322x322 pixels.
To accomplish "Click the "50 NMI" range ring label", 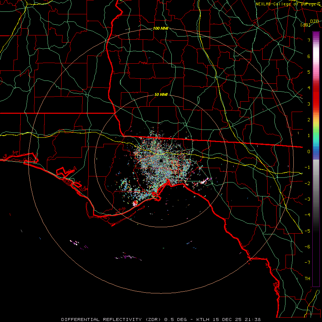I will [x=161, y=95].
